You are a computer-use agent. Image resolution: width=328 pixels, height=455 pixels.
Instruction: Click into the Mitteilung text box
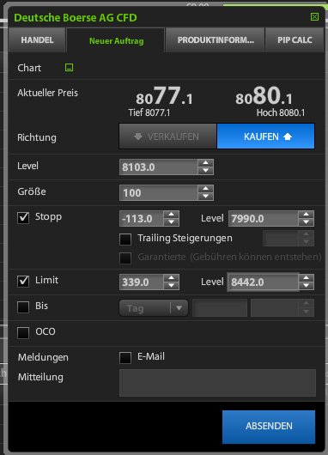pos(217,383)
